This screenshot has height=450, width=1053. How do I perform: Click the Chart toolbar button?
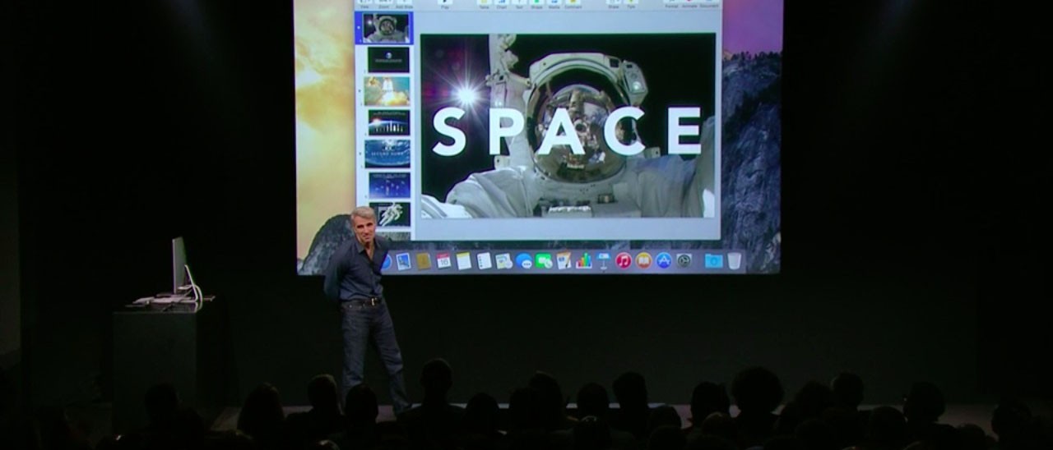click(x=502, y=4)
